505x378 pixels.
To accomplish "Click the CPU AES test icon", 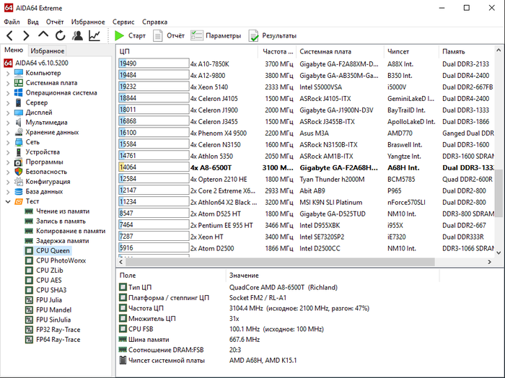I will click(x=29, y=280).
